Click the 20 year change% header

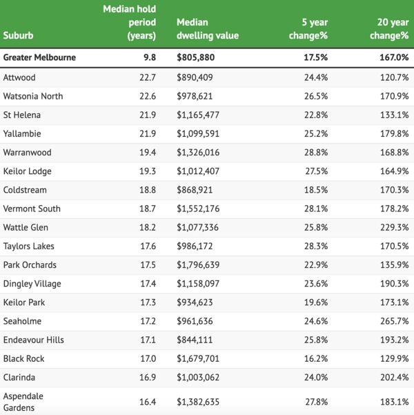[386, 28]
